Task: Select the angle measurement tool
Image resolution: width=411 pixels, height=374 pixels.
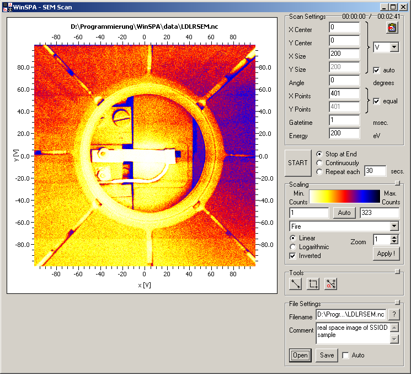Action: tap(330, 284)
